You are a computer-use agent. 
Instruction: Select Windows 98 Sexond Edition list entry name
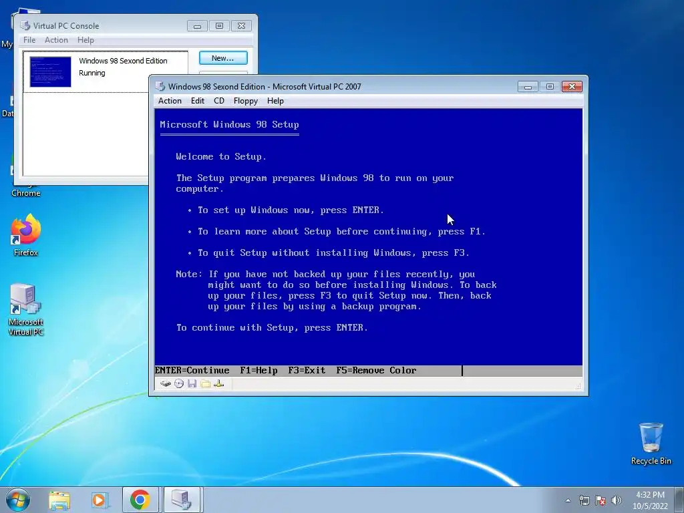pyautogui.click(x=123, y=61)
